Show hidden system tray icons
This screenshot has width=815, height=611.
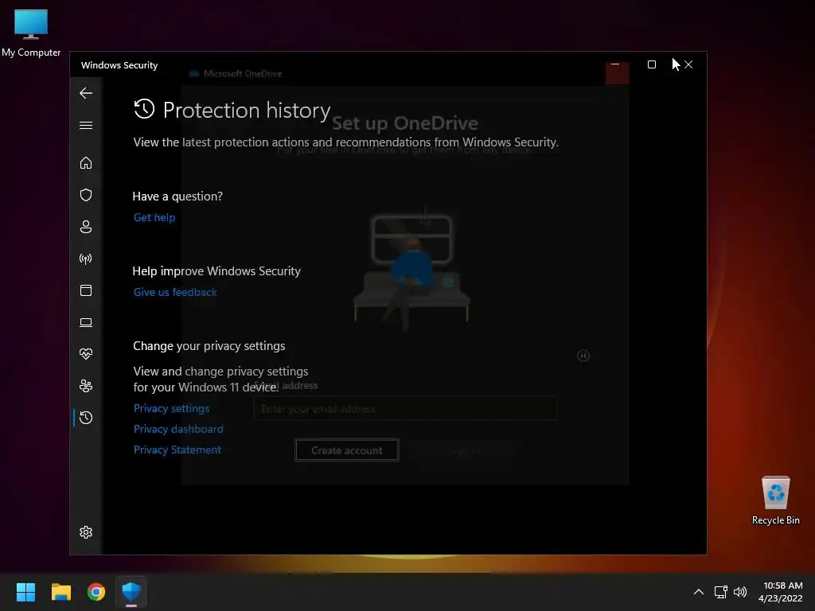pyautogui.click(x=699, y=592)
